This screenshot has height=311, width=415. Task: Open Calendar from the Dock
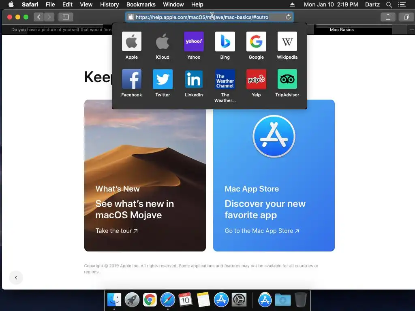coord(185,300)
